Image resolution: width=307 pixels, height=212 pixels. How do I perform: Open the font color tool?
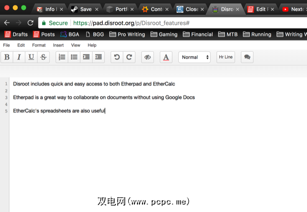coord(166,57)
